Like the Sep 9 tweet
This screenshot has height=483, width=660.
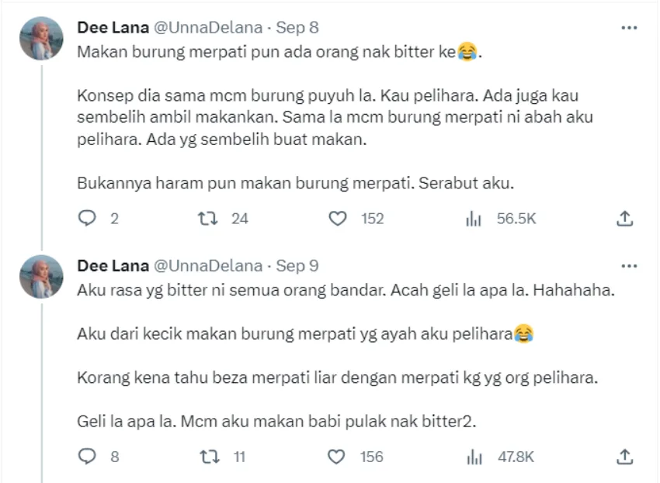tap(337, 457)
